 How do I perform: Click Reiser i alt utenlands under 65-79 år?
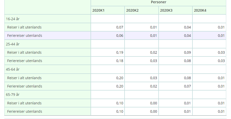coord(24,103)
